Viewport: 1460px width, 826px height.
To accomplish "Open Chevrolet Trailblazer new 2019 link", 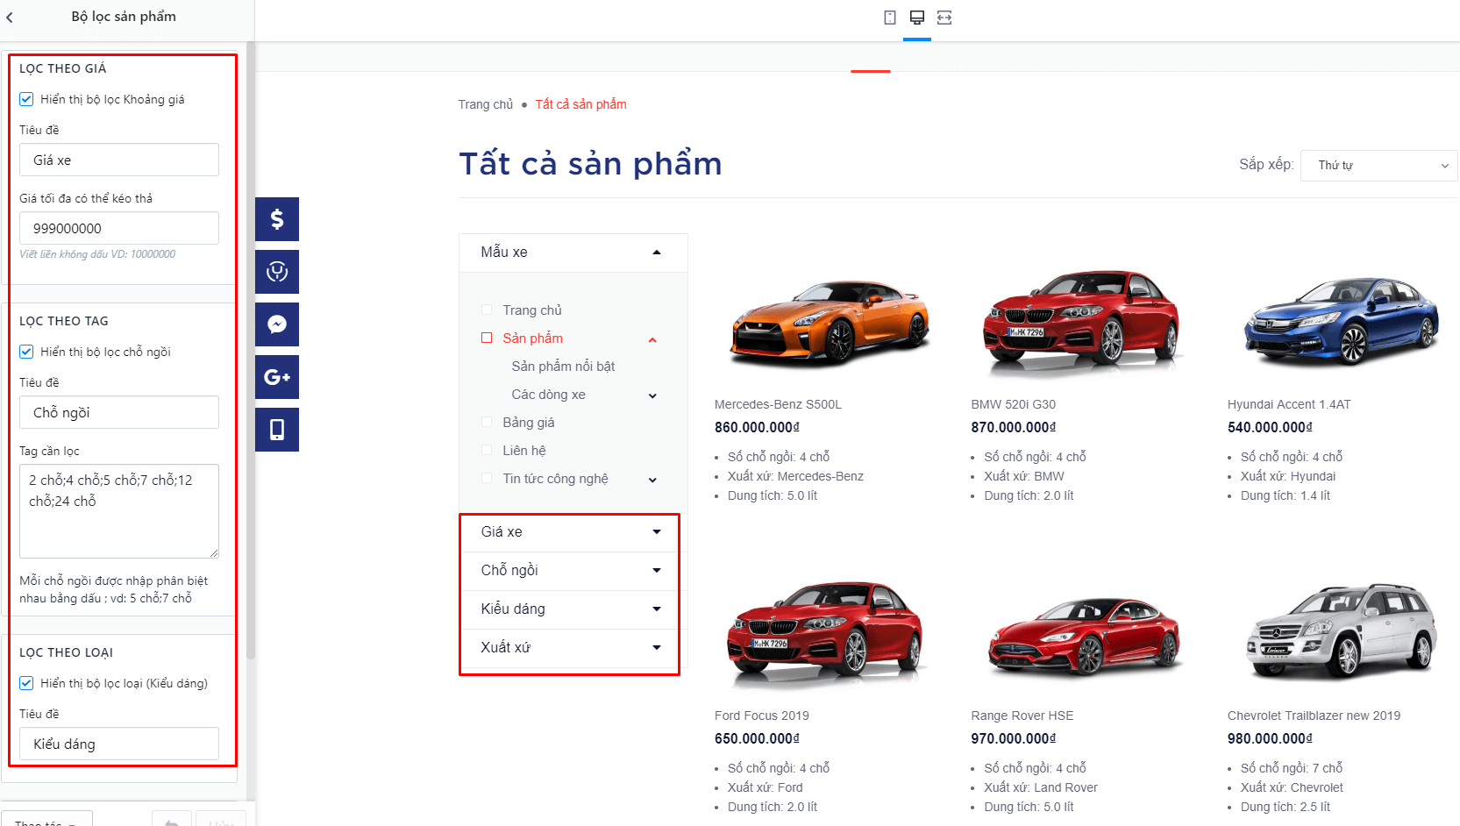I will click(1314, 716).
